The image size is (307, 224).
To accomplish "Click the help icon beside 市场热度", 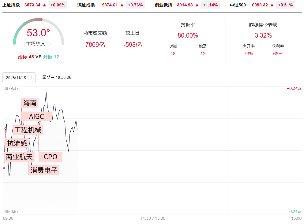I will tap(49, 44).
